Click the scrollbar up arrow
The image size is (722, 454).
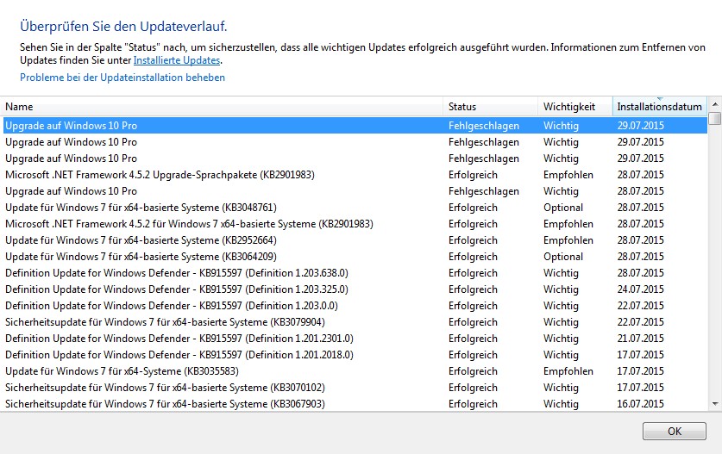tap(714, 104)
